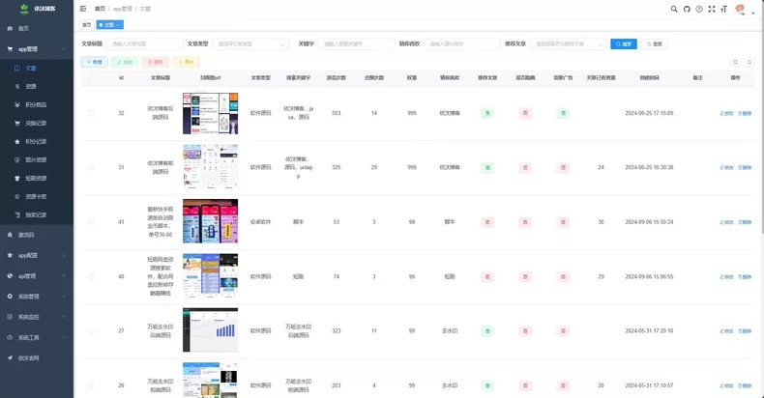
Task: Expand the 系统管理 sidebar menu
Action: click(37, 297)
